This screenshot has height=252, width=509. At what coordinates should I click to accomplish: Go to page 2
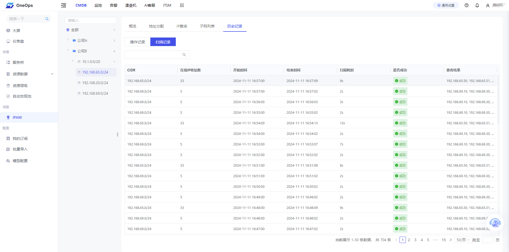coord(409,240)
